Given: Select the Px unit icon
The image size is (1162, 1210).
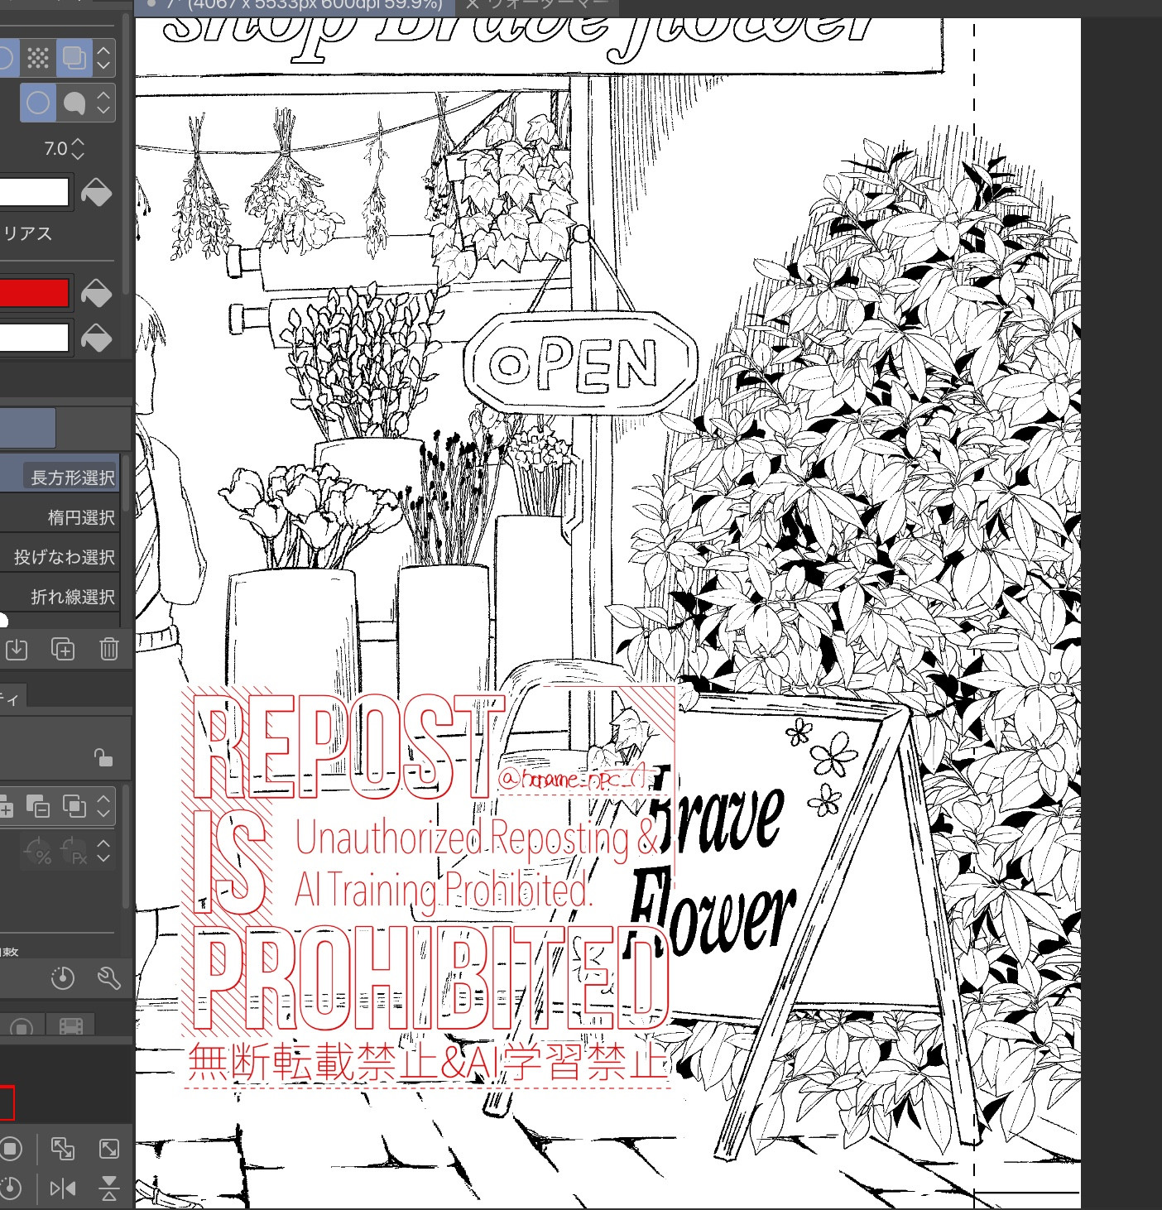Looking at the screenshot, I should [x=74, y=851].
